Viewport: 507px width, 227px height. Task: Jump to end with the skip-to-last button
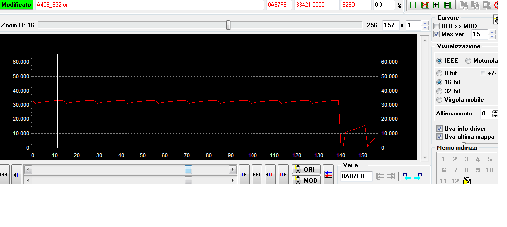pos(256,174)
